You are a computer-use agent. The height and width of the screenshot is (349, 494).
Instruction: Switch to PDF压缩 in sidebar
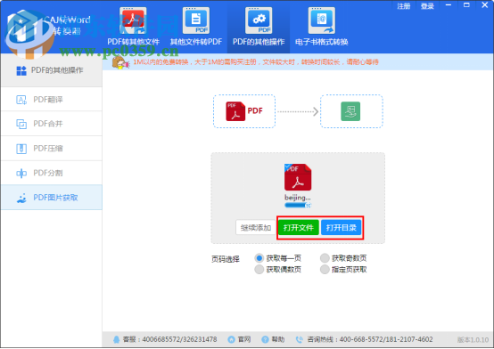(52, 149)
